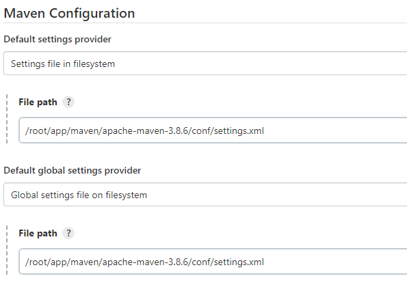Click the 'Default global settings provider' label
The image size is (407, 287).
pyautogui.click(x=72, y=171)
